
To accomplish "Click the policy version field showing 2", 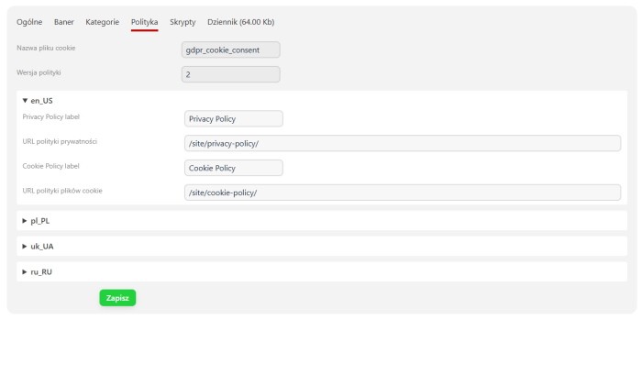I will click(x=231, y=74).
